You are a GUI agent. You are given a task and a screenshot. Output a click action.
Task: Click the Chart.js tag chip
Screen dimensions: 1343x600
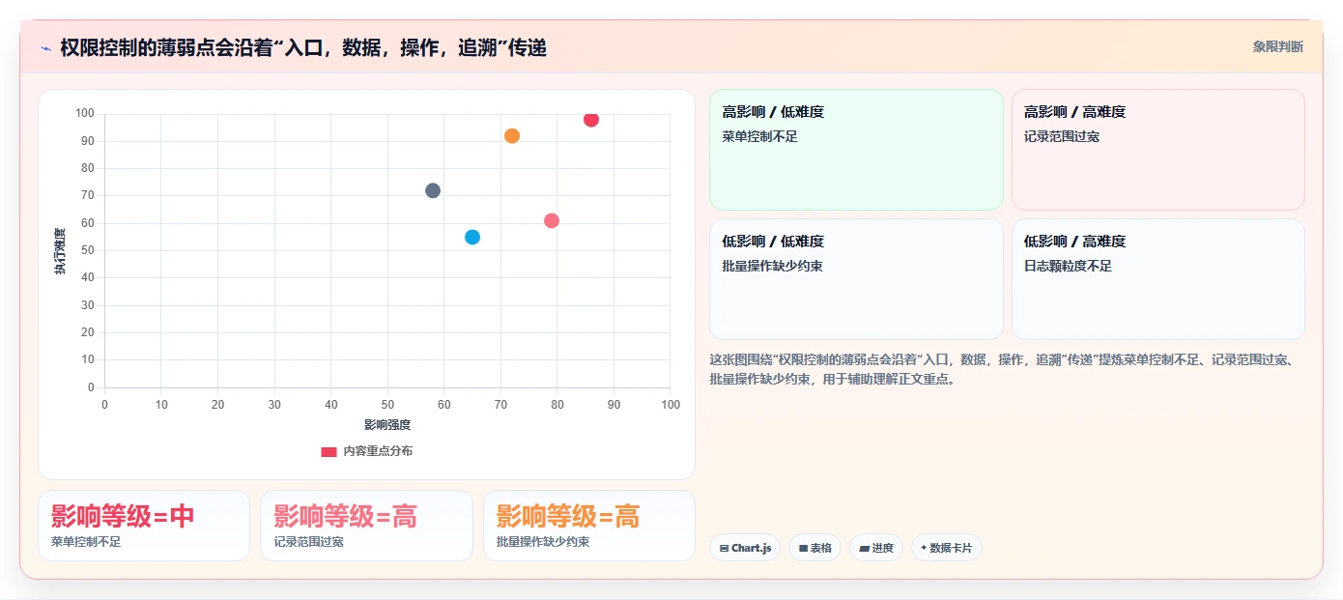click(x=745, y=548)
